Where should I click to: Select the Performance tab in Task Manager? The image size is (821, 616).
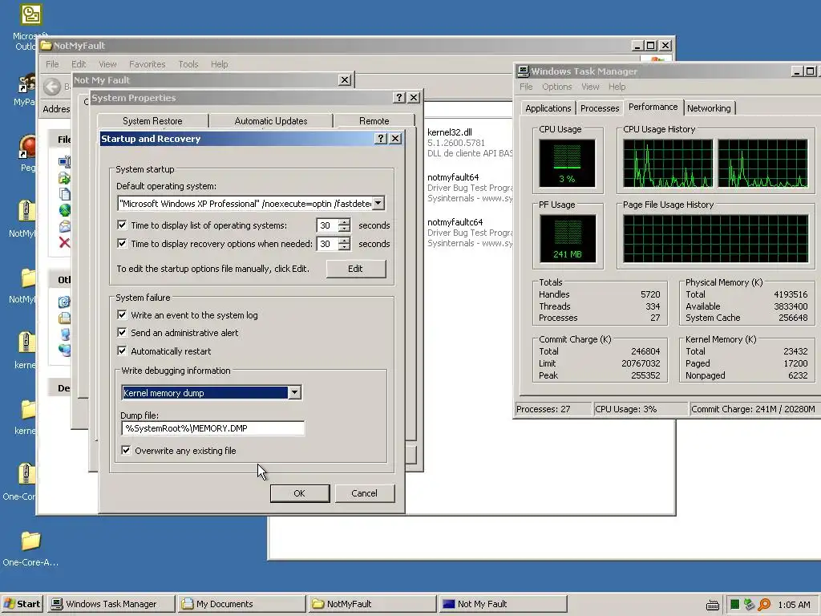pos(653,107)
